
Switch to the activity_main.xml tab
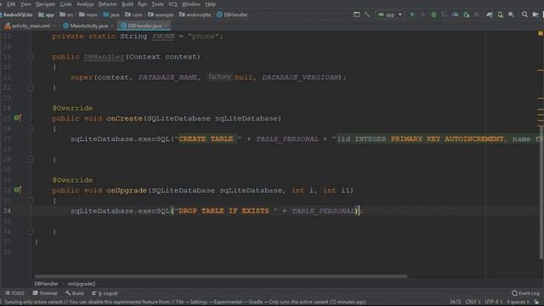pos(27,25)
